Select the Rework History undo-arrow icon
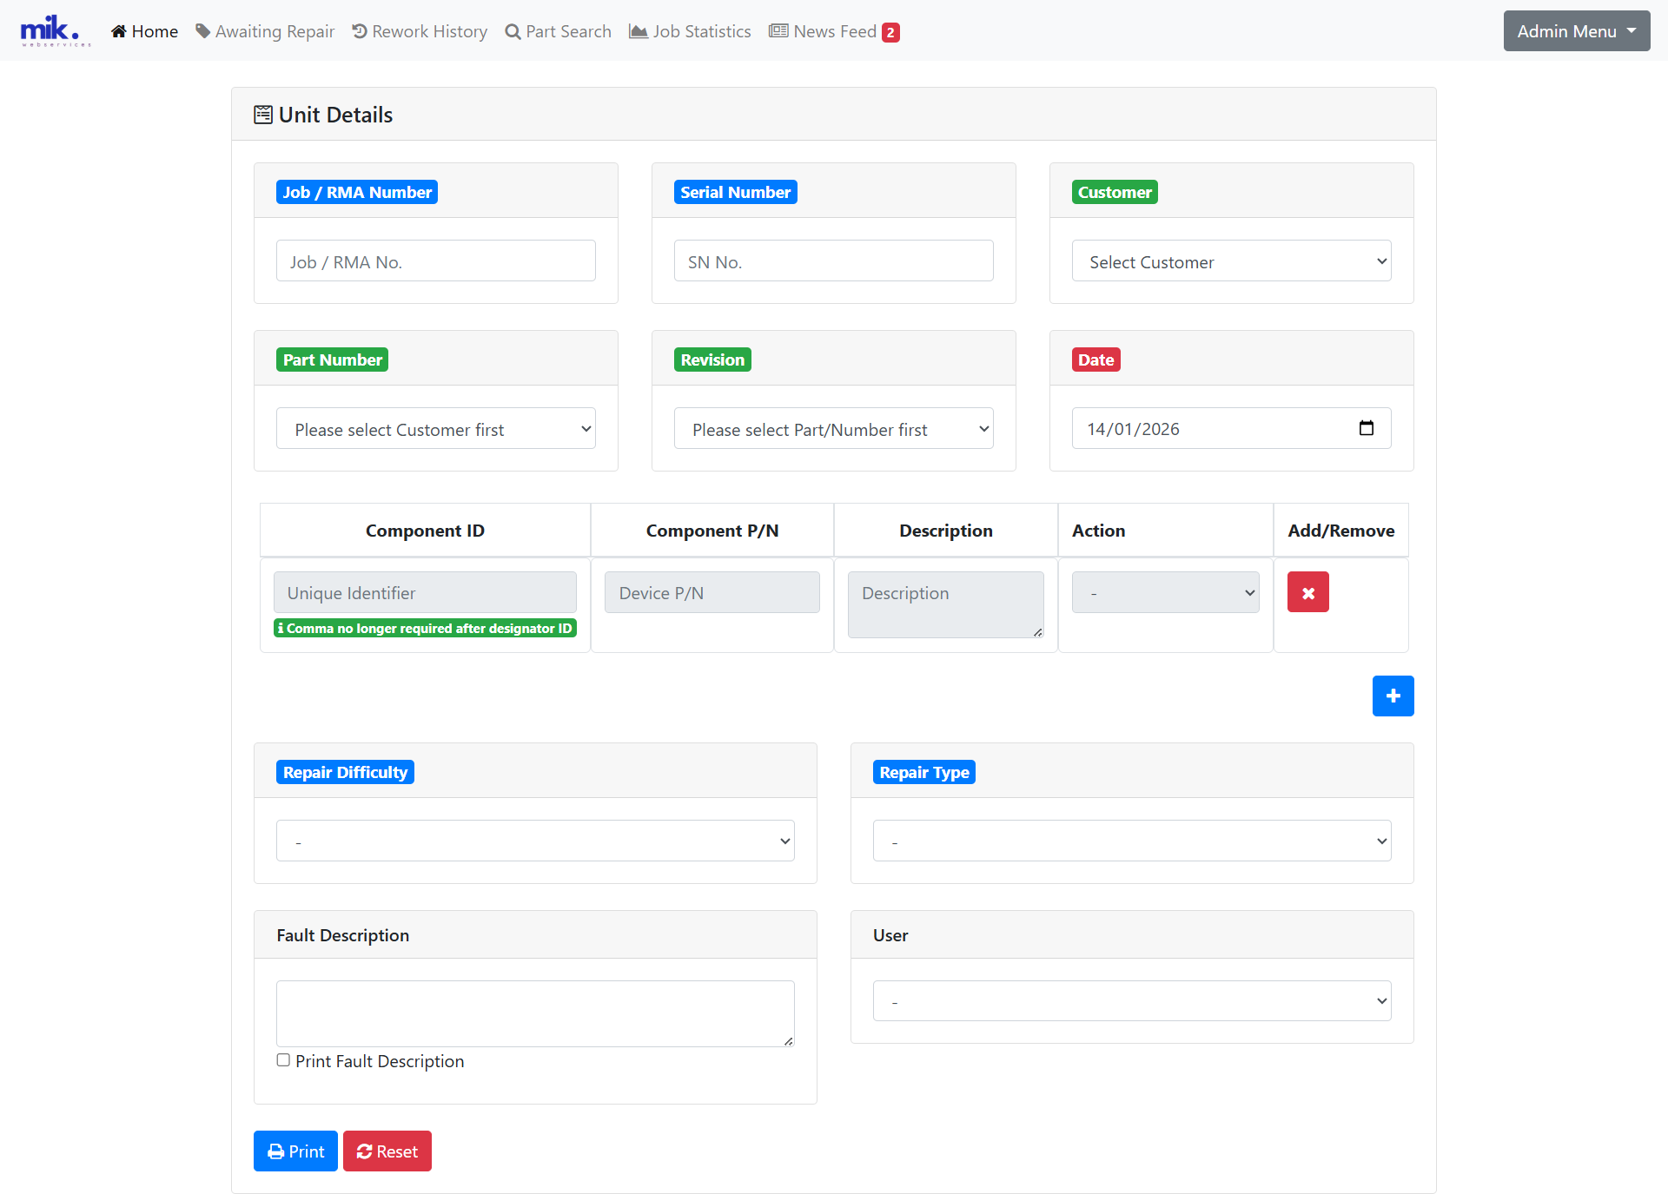1668x1194 pixels. [361, 31]
